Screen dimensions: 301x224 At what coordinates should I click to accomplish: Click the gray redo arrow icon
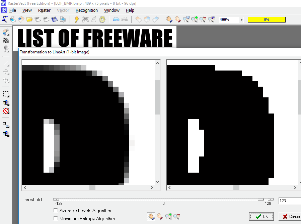pos(125,19)
